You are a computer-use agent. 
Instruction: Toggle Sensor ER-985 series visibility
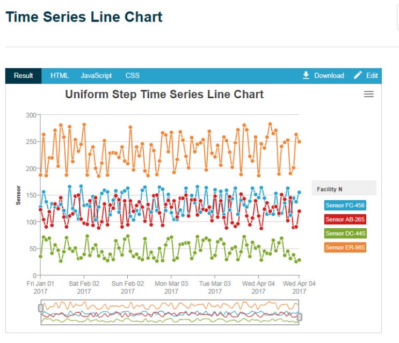tap(345, 247)
